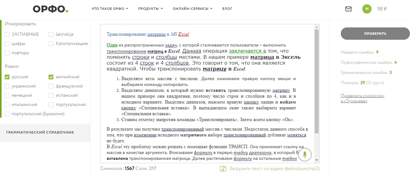This screenshot has height=178, width=413.
Task: Click the microphone dictation icon
Action: pos(305,155)
